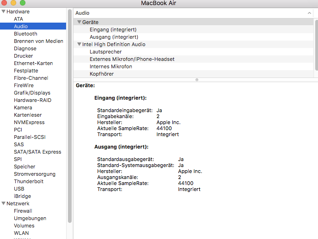
Task: Open Grafik/Displays hardware entry
Action: tap(32, 93)
